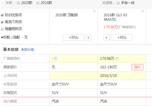Click the 基本信息 section heading
The image size is (152, 106).
(11, 49)
